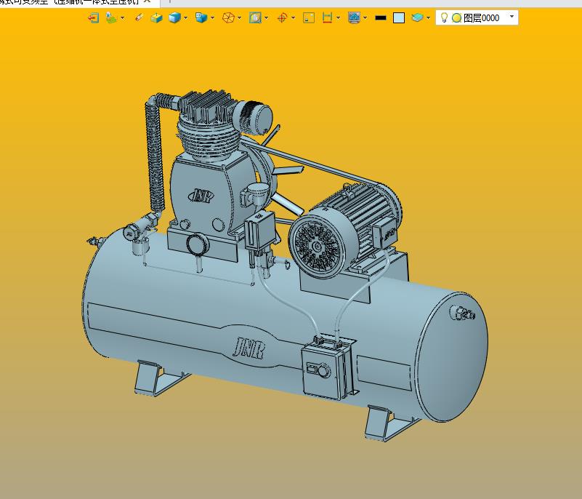582x499 pixels.
Task: Select the eraser brush tool icon
Action: click(139, 17)
